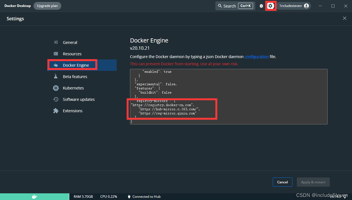Click the Upgrade plan button
Viewport: 352px width, 200px height.
47,6
